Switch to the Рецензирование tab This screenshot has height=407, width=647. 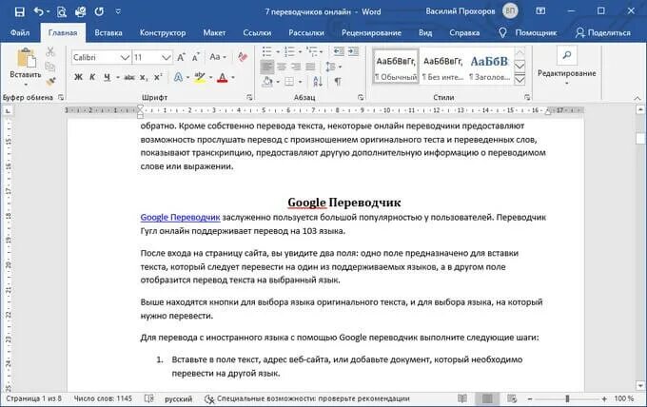(371, 32)
